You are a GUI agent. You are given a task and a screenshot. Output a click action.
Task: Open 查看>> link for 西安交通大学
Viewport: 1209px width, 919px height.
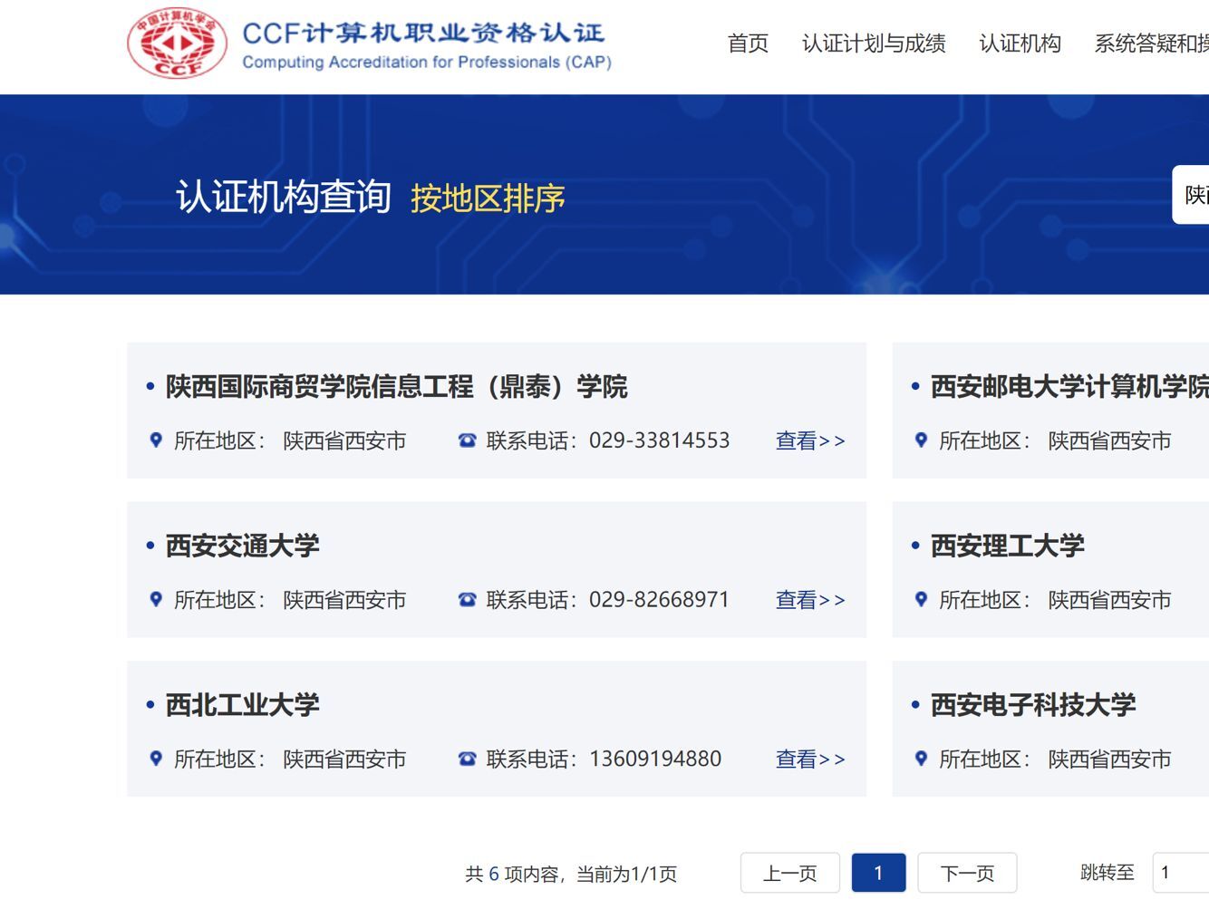[810, 600]
